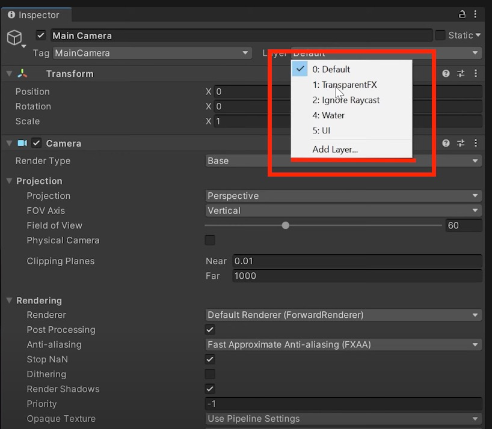Open Transform component more options menu
This screenshot has width=492, height=429.
pos(476,74)
